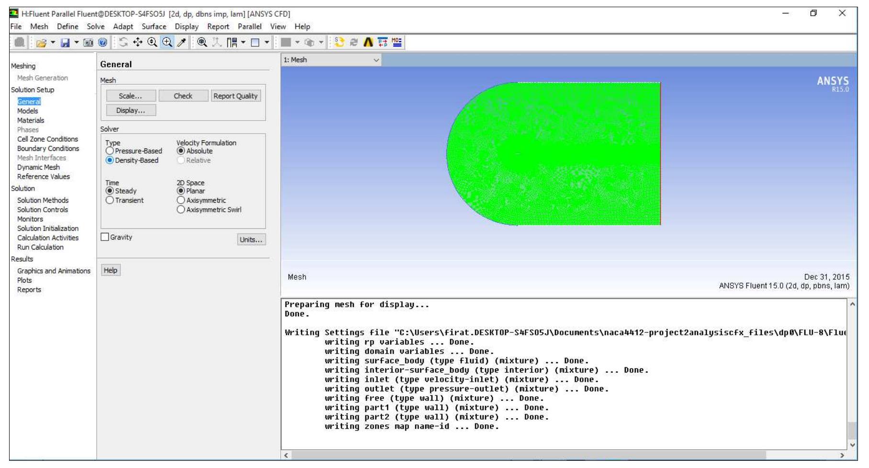Click the Report Quality button
Image resolution: width=869 pixels, height=468 pixels.
click(235, 96)
